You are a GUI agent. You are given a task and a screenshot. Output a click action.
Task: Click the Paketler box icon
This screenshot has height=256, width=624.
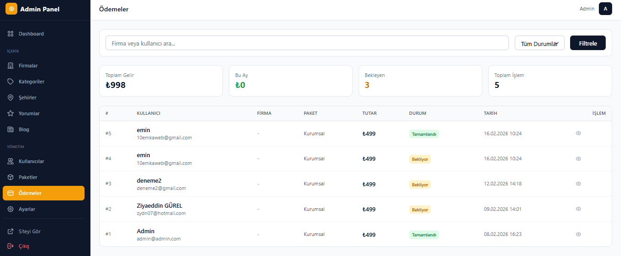[x=11, y=177]
